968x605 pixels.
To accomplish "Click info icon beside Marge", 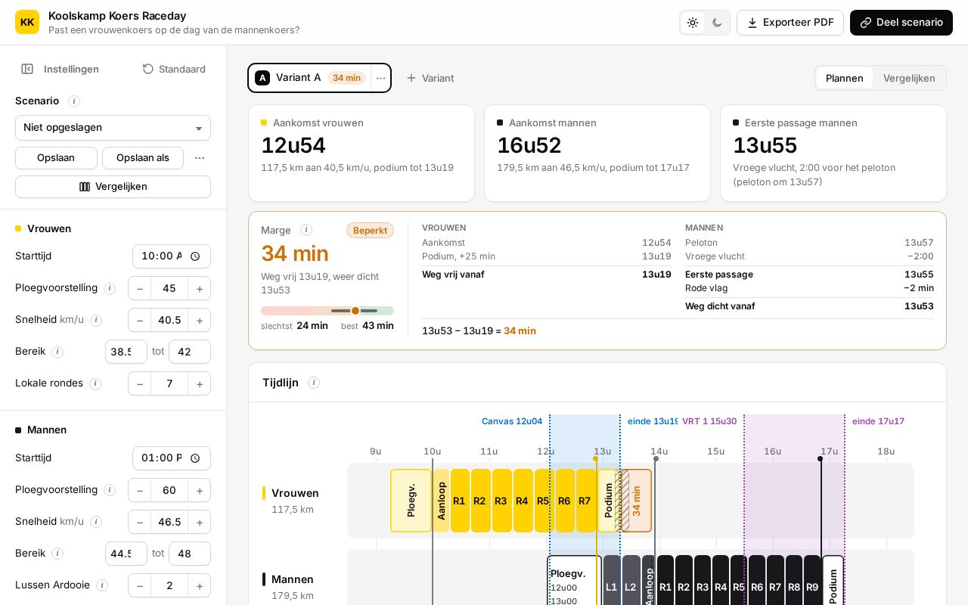I will (x=306, y=230).
